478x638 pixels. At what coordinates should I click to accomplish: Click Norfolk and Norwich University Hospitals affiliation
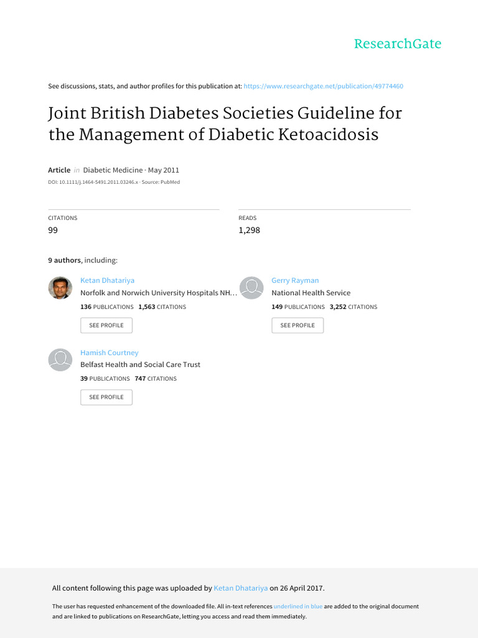pos(159,293)
